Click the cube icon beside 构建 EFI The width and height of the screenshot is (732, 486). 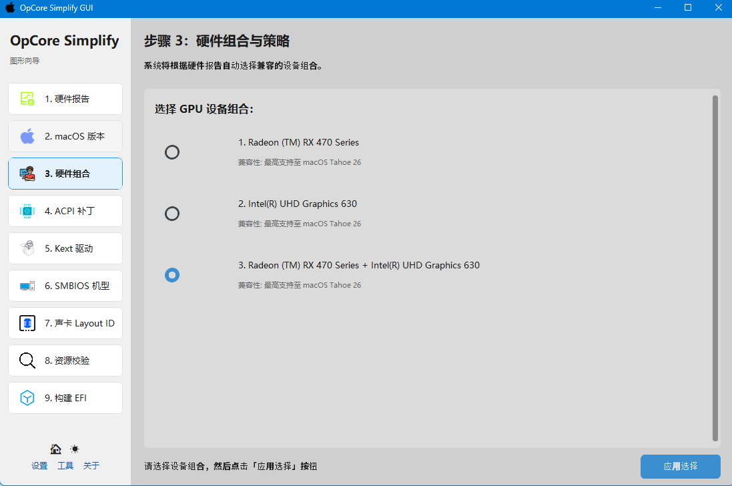tap(27, 398)
